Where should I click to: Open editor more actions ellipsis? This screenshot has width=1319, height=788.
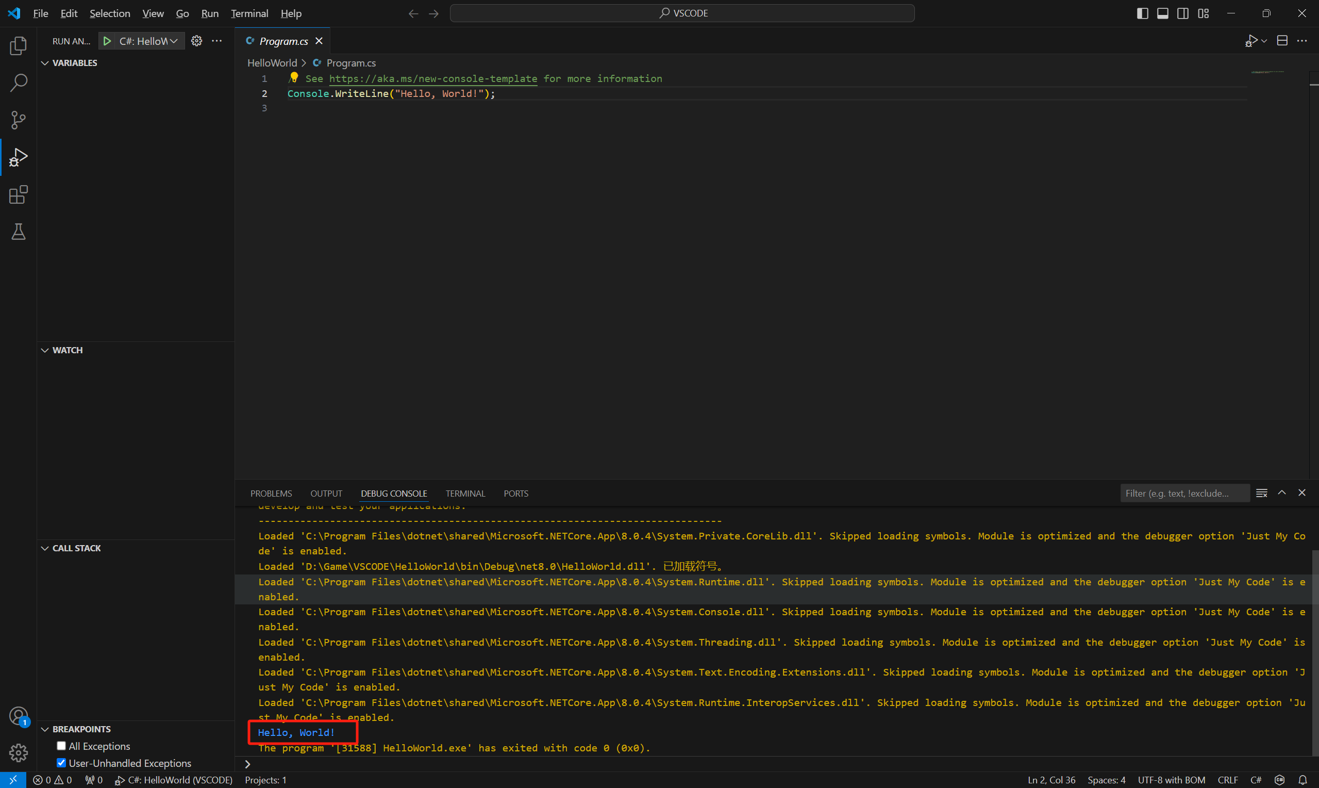point(1302,41)
